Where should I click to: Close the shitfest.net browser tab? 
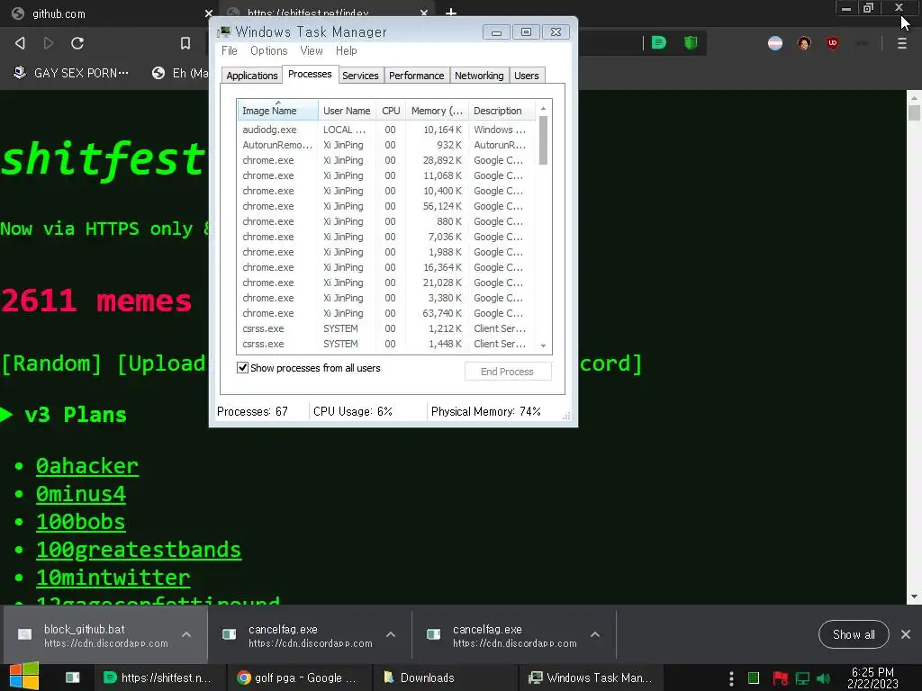pyautogui.click(x=424, y=13)
